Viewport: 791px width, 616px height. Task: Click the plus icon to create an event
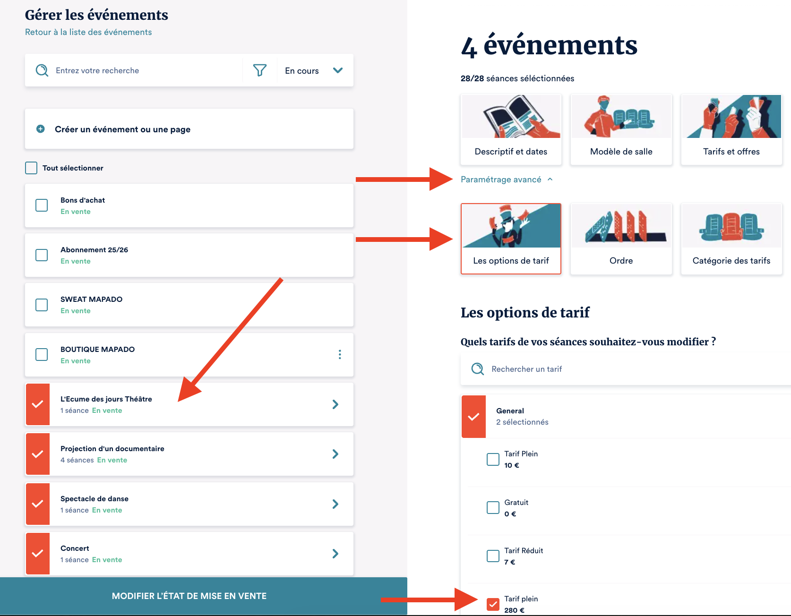pos(41,129)
